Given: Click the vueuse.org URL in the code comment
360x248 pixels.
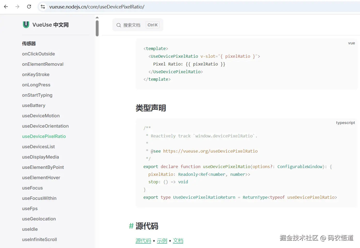Looking at the screenshot, I should point(210,151).
